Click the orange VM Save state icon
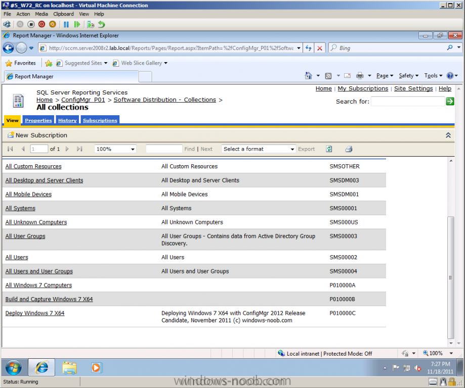 53,24
